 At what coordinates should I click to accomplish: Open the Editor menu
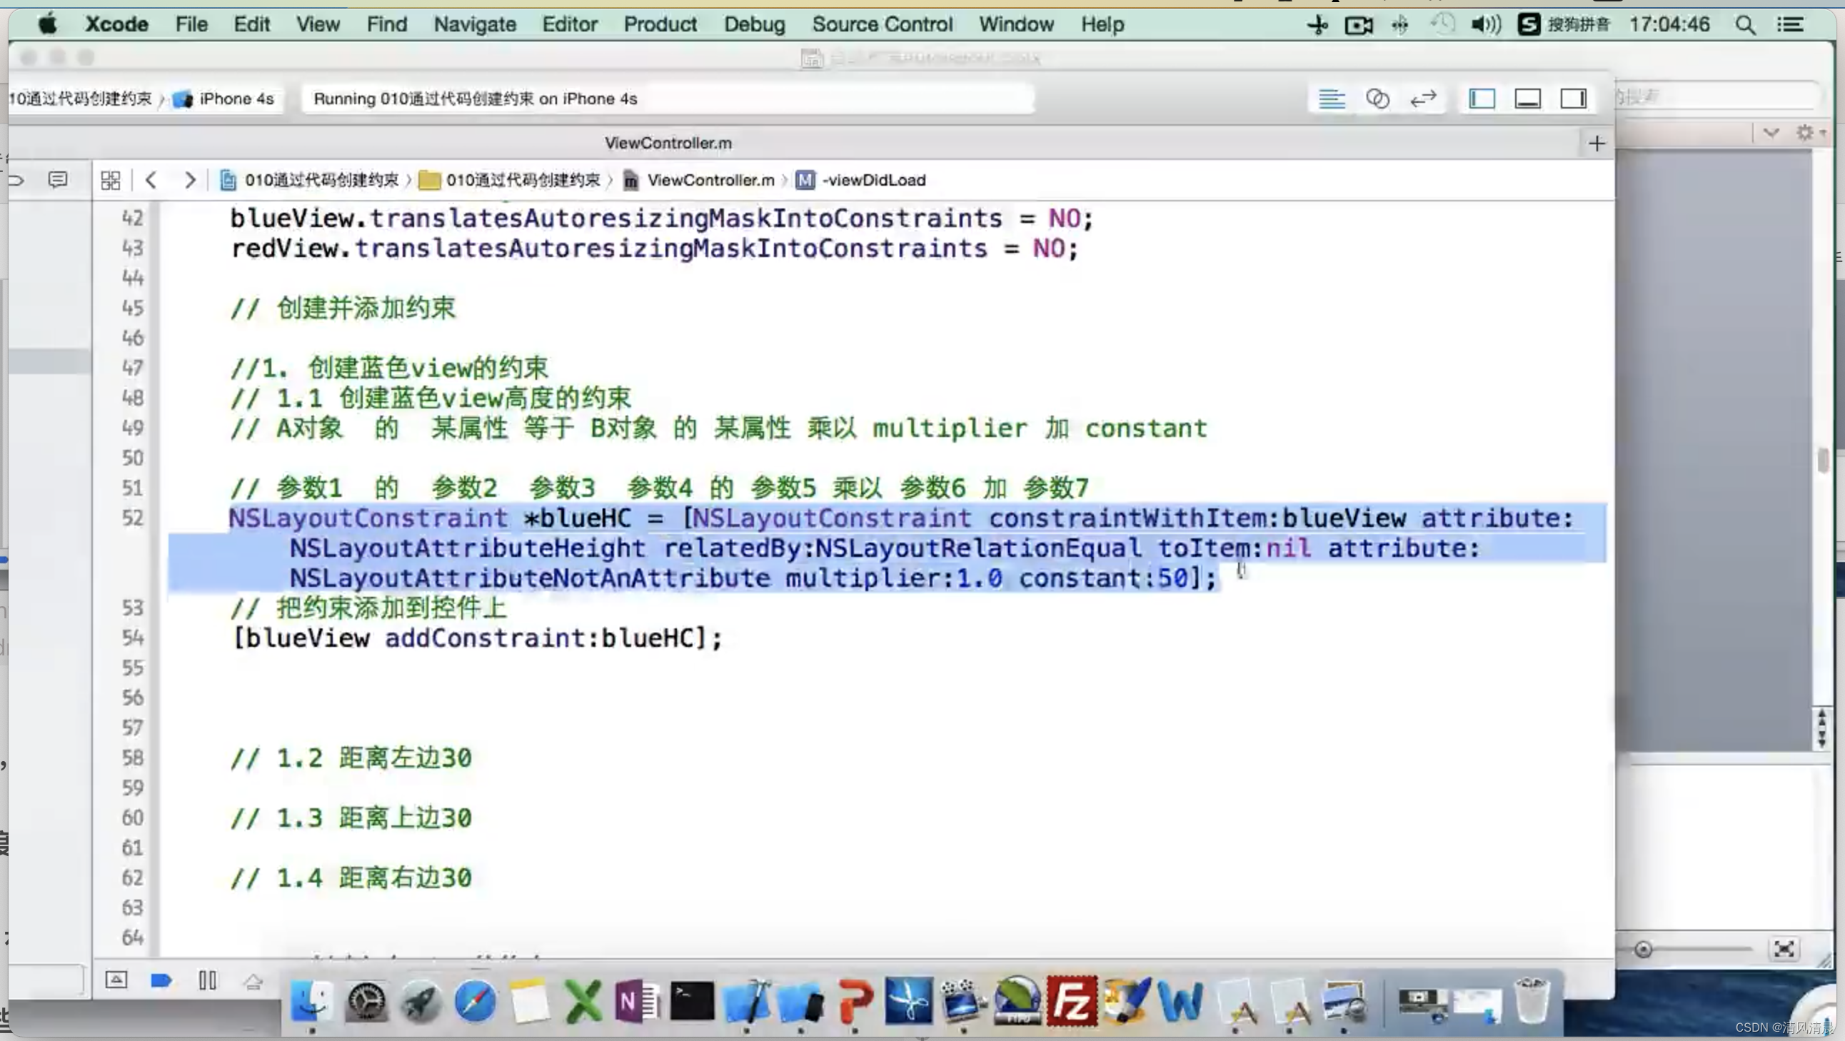(x=569, y=24)
